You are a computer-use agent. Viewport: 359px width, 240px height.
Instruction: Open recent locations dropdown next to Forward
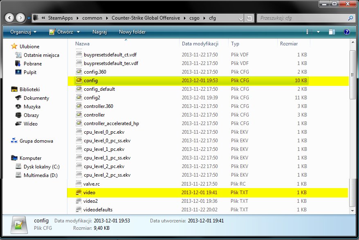pyautogui.click(x=29, y=18)
